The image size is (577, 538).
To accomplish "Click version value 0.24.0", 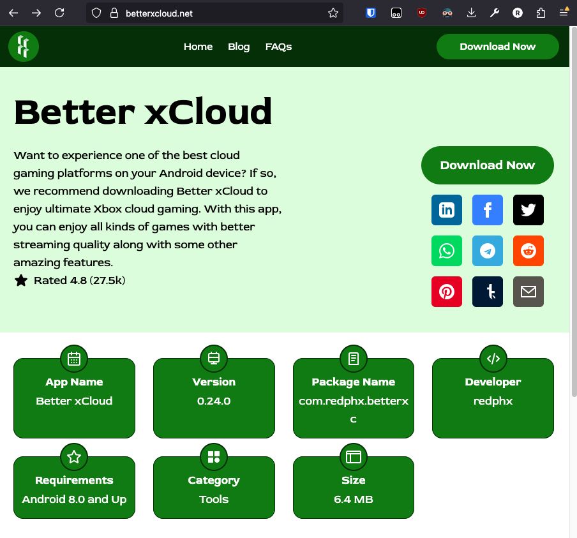I will 214,401.
